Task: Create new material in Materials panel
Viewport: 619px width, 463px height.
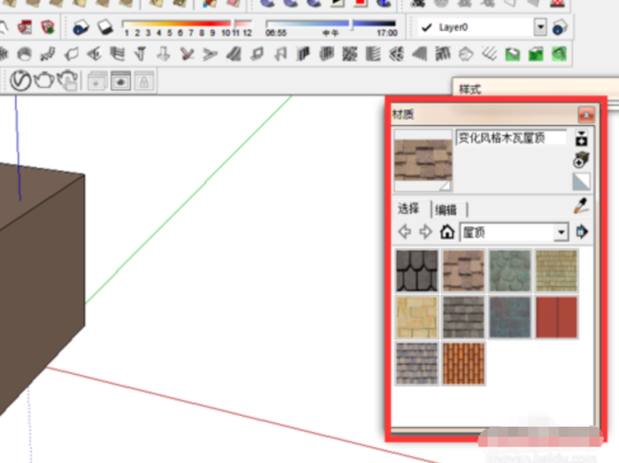Action: coord(581,159)
